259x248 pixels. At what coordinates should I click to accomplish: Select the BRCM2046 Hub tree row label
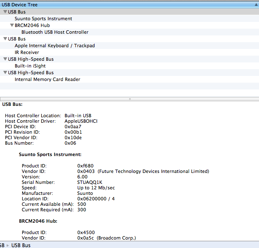[32, 25]
